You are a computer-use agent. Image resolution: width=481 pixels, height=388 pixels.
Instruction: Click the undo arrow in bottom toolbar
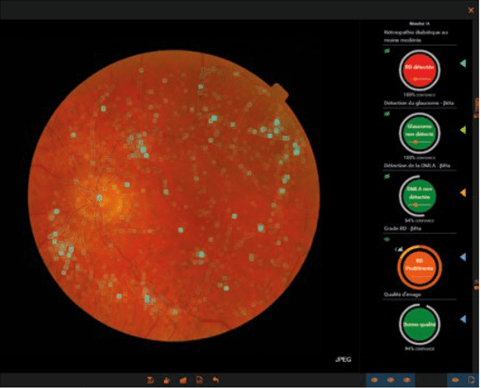(x=216, y=380)
